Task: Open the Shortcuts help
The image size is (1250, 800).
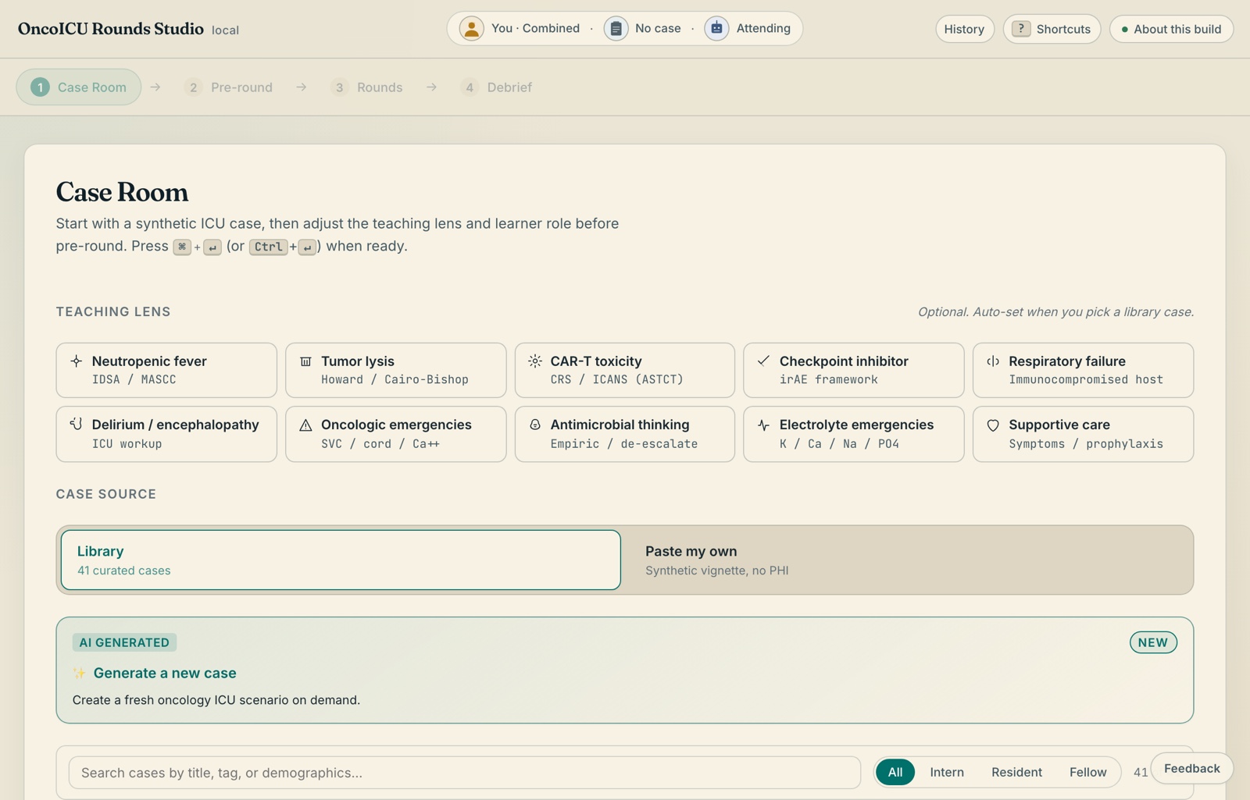Action: click(1052, 29)
